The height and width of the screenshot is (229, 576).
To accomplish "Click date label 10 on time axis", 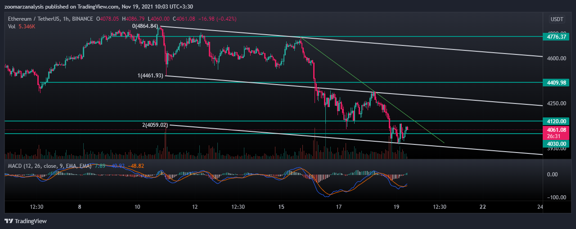I will (138, 207).
